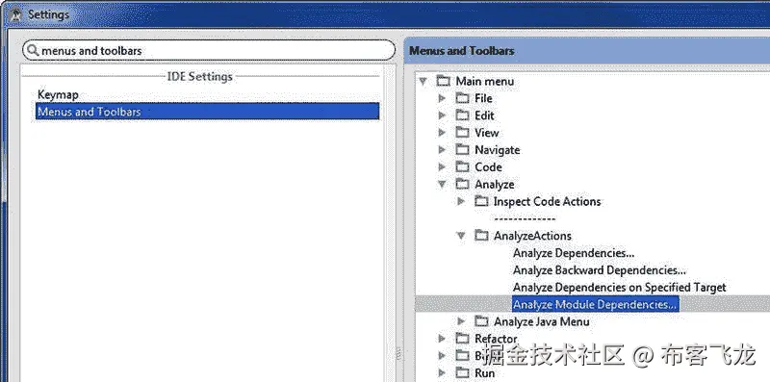Select the Main menu label
The image size is (770, 382).
click(485, 81)
